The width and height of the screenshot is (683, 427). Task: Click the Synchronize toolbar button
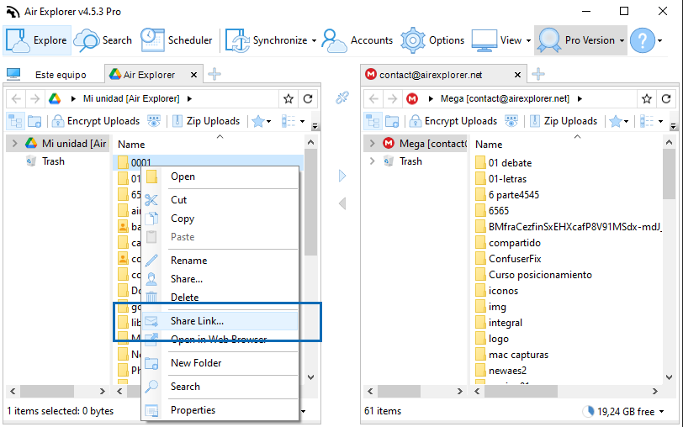[266, 40]
